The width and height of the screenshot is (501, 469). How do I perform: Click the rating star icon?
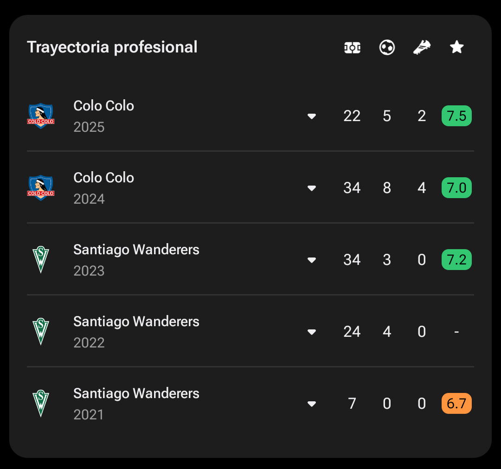456,47
